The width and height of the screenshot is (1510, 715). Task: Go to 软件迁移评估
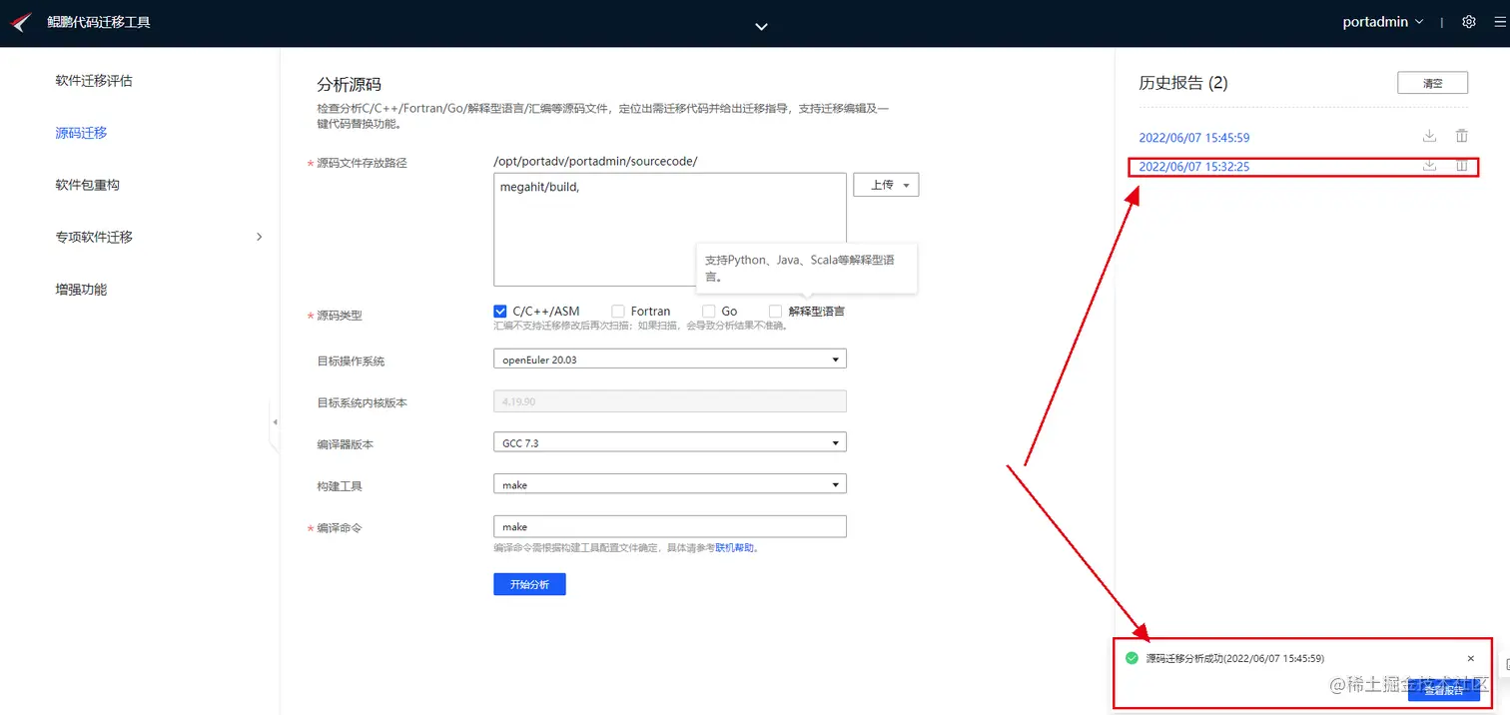94,81
